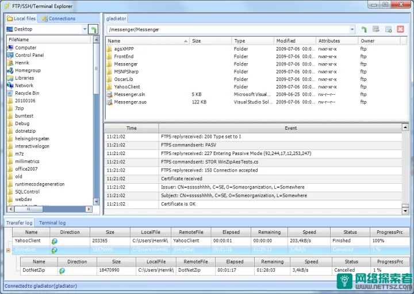Screen dimensions: 414x294
Task: Select the runtimecodegeneration local folder
Action: coord(40,184)
